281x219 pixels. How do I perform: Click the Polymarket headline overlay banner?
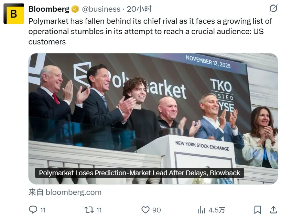(139, 173)
